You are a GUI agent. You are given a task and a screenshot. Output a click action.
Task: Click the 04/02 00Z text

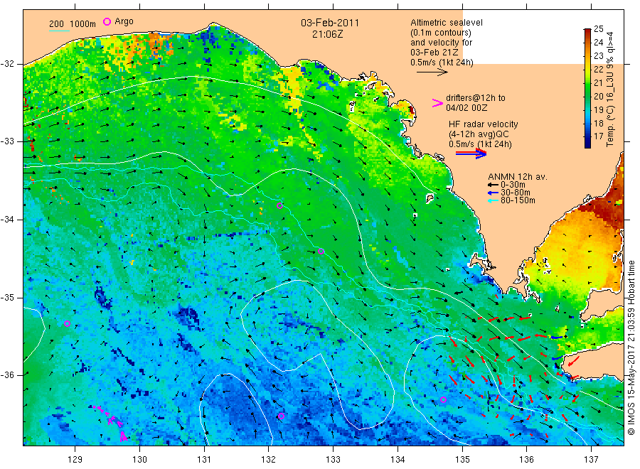(466, 108)
